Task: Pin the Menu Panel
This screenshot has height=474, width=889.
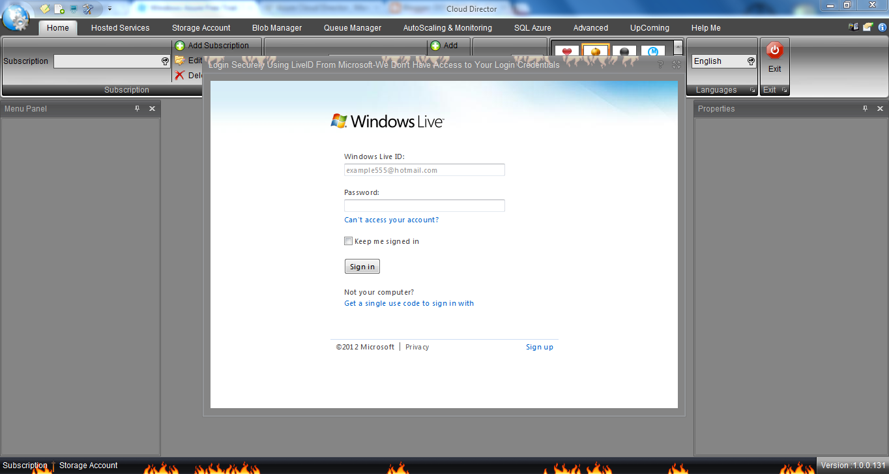Action: click(137, 109)
